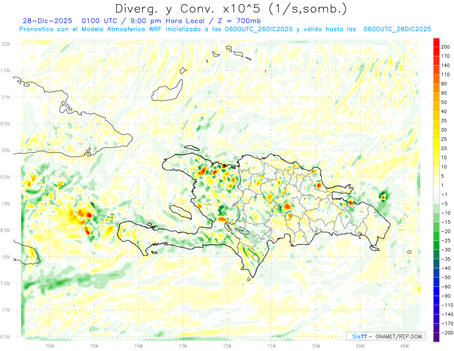
Task: Pick legend color band between 140 and 170
Action: point(436,61)
